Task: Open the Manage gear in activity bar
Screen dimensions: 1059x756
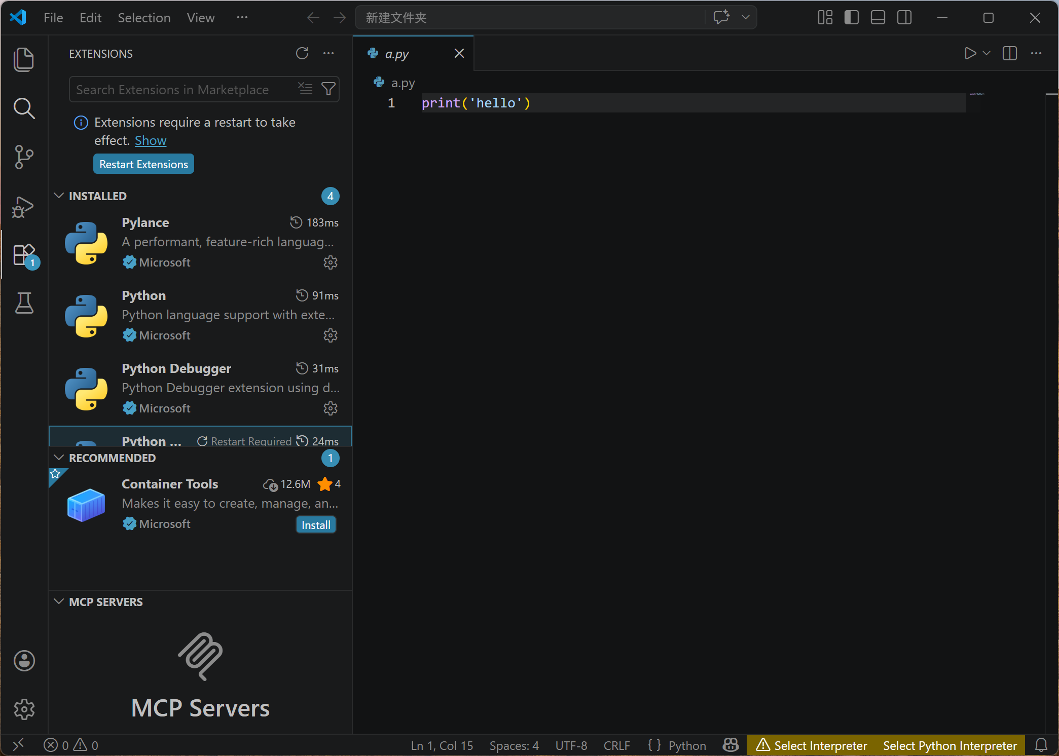Action: tap(24, 709)
